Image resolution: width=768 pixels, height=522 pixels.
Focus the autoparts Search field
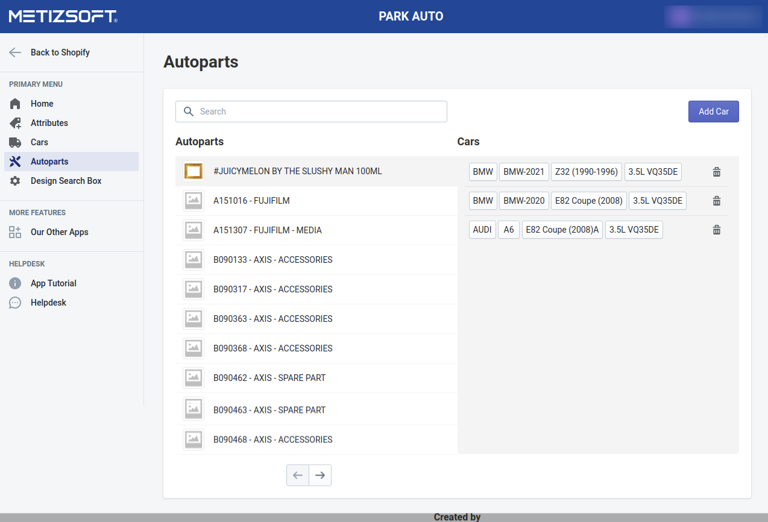319,112
